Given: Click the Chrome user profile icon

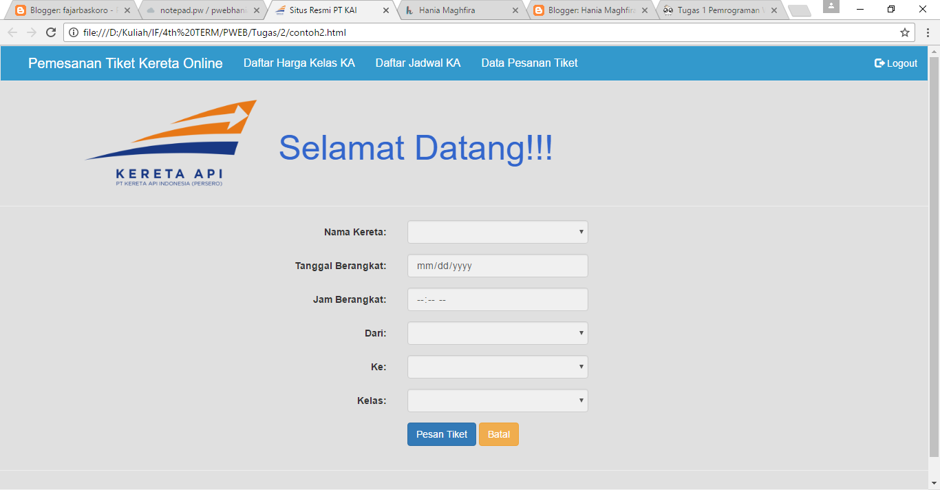Looking at the screenshot, I should (x=831, y=6).
